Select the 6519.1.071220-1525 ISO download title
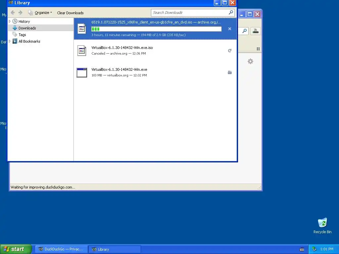339x254 pixels. tap(156, 22)
